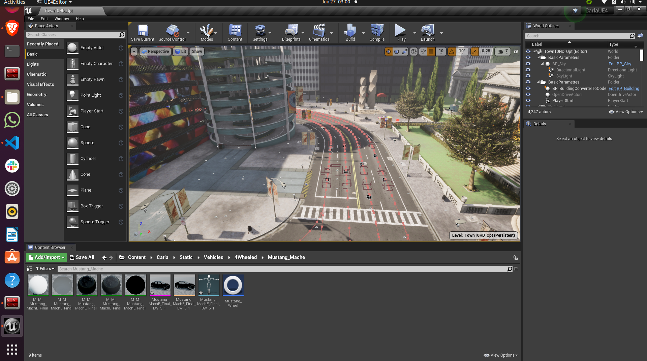Open Play options dropdown arrow

414,33
